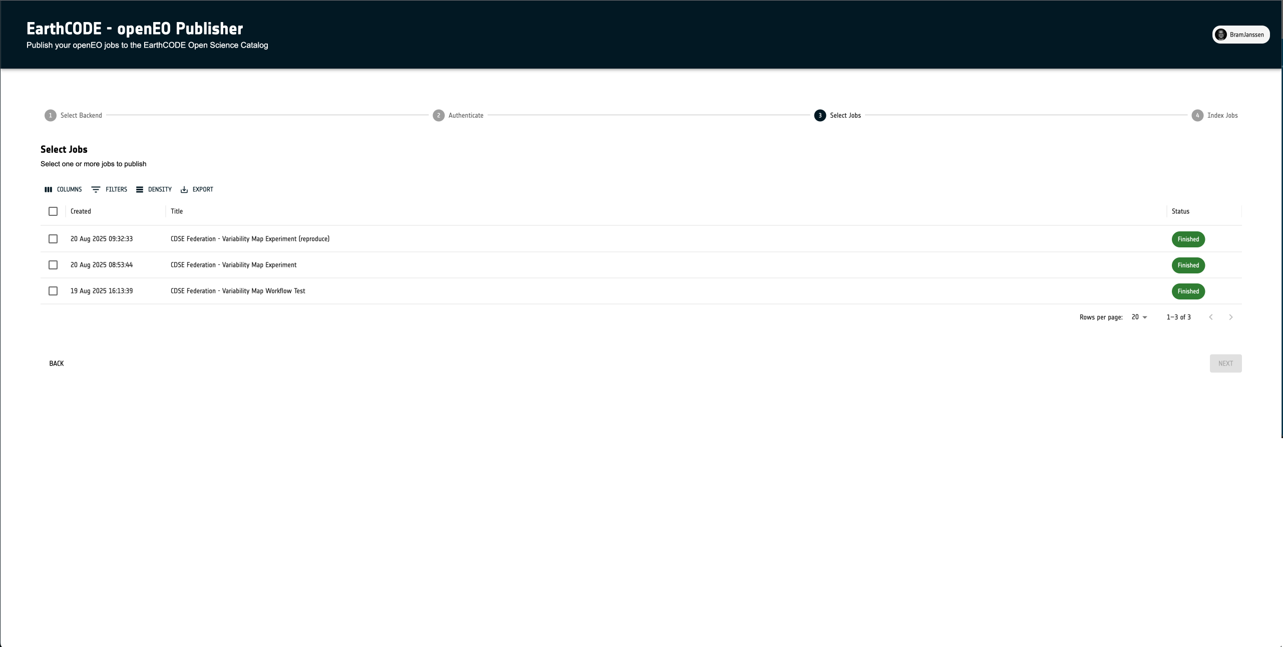The height and width of the screenshot is (647, 1283).
Task: Open the Columns panel icon
Action: point(48,189)
